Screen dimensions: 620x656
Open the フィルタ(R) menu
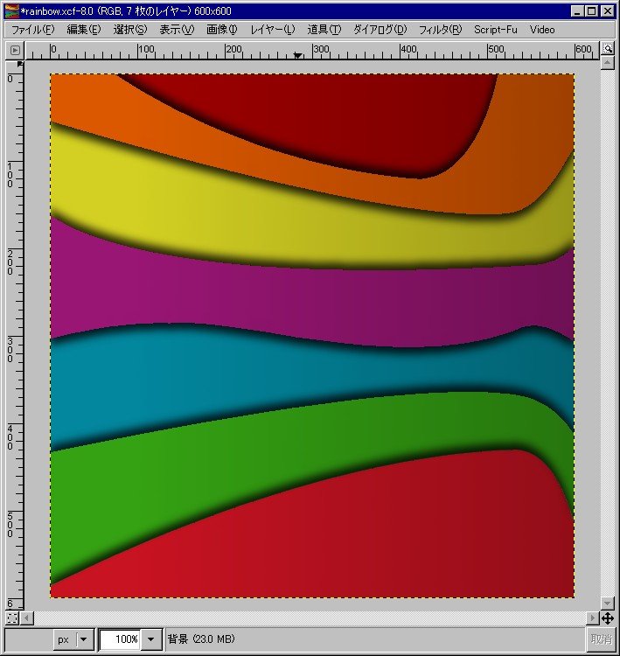440,30
